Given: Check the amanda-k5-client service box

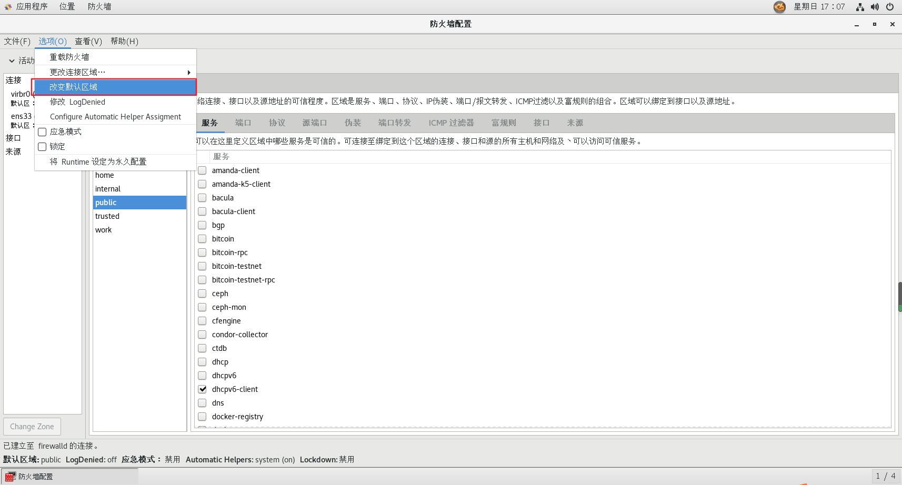Looking at the screenshot, I should coord(202,184).
